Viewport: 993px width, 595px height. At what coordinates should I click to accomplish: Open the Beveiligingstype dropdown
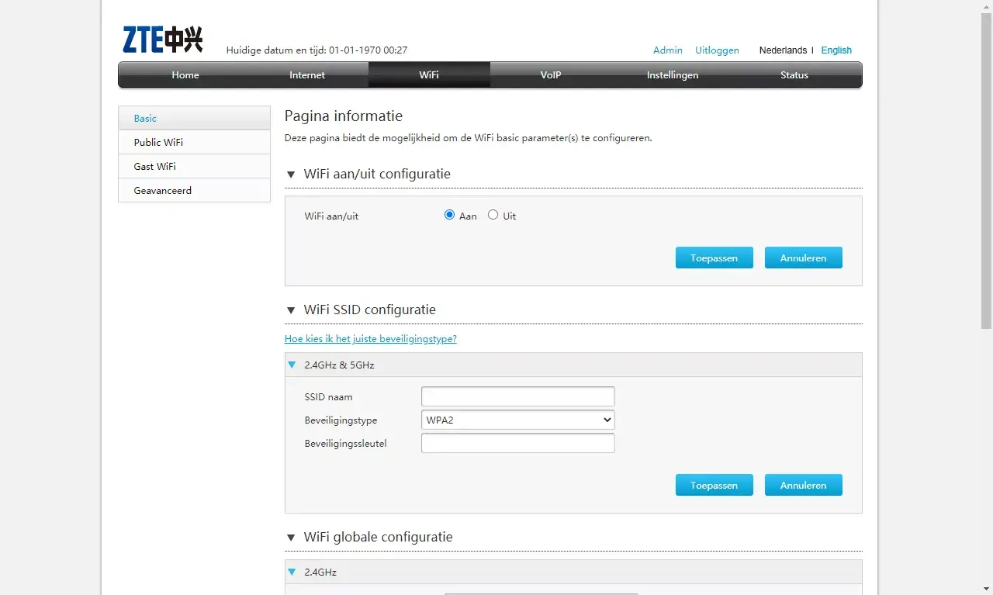(517, 420)
